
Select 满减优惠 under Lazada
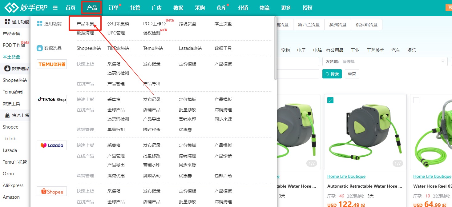click(x=116, y=176)
